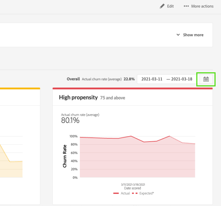Open the calendar date picker icon
Image resolution: width=221 pixels, height=206 pixels.
tap(206, 79)
